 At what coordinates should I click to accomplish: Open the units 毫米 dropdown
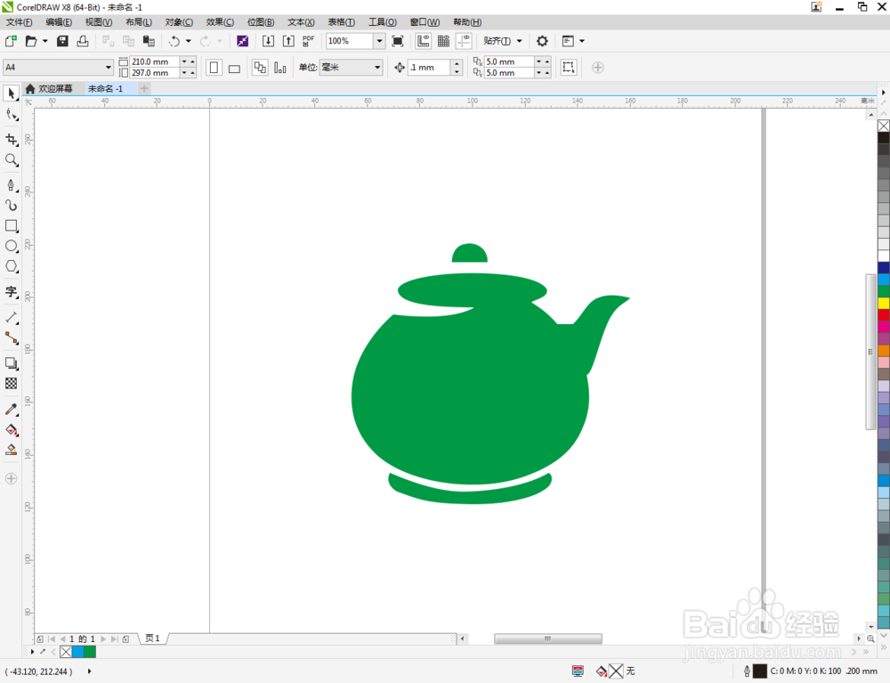pyautogui.click(x=376, y=68)
